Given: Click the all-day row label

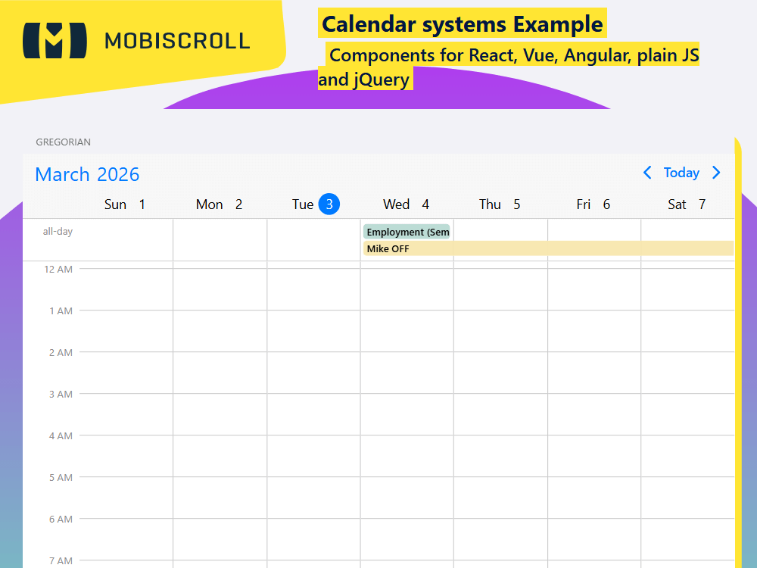Looking at the screenshot, I should coord(58,232).
